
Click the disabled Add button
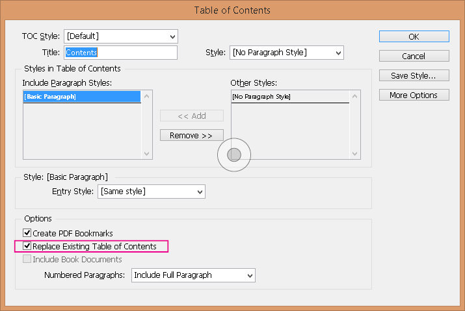coord(192,116)
